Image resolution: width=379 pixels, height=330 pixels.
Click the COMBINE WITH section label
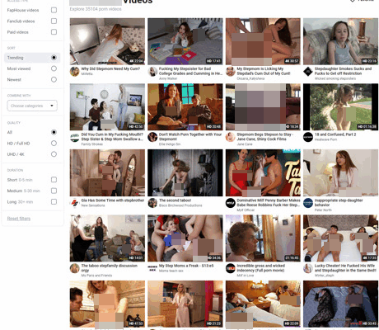(x=19, y=96)
